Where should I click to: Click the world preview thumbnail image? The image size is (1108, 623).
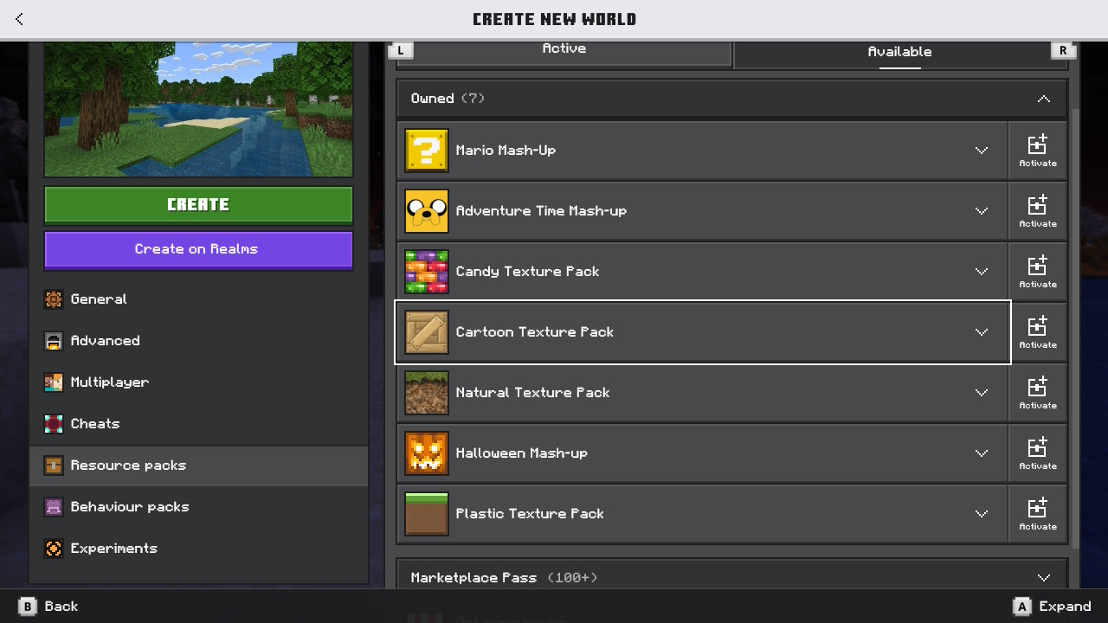pyautogui.click(x=198, y=108)
